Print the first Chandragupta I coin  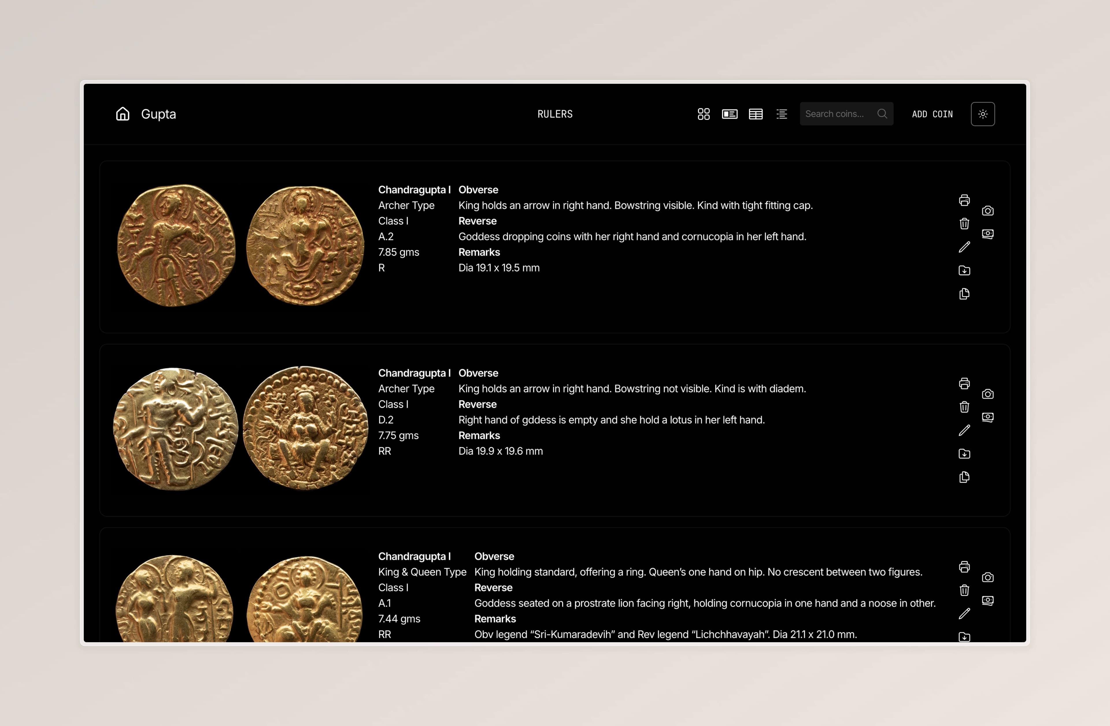pos(965,200)
